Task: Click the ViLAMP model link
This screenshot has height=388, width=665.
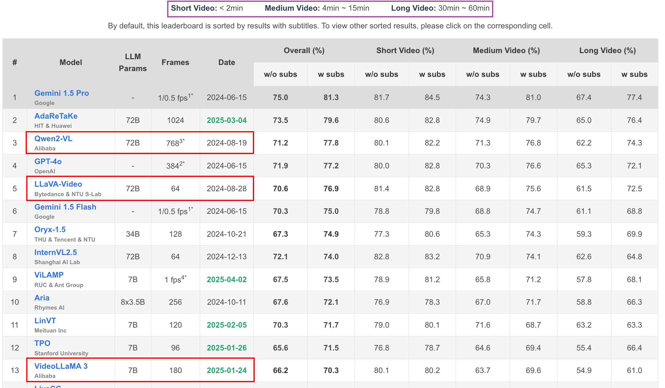Action: point(49,275)
